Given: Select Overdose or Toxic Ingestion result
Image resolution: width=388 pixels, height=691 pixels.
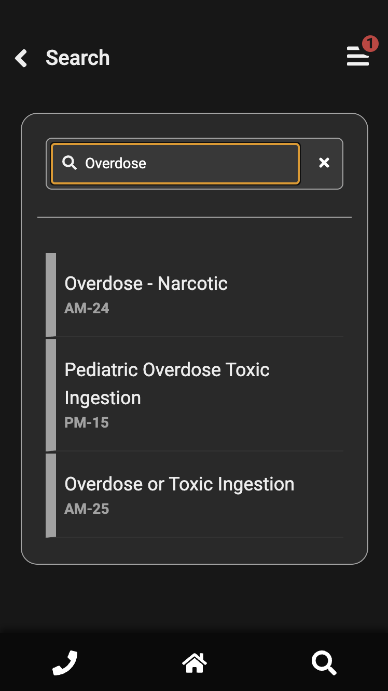Looking at the screenshot, I should tap(179, 484).
